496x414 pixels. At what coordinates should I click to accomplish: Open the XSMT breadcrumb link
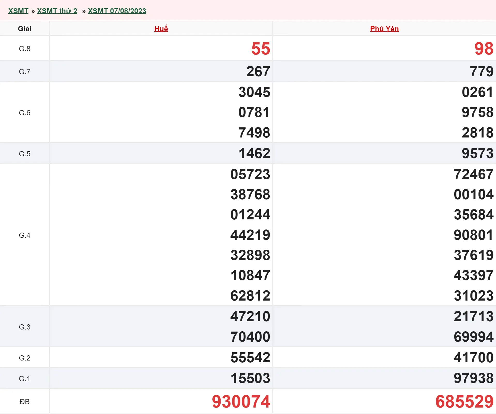pyautogui.click(x=18, y=11)
